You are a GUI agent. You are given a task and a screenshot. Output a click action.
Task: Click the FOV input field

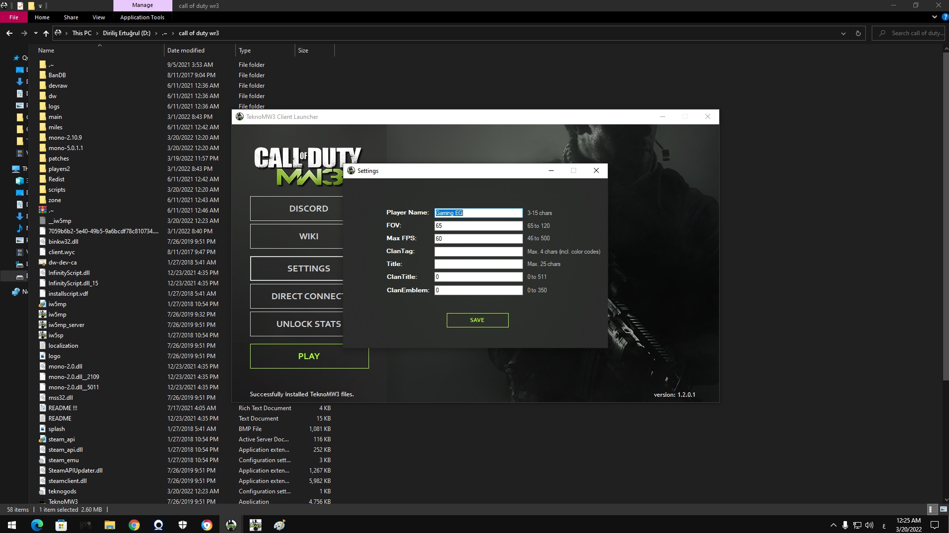[x=478, y=226]
